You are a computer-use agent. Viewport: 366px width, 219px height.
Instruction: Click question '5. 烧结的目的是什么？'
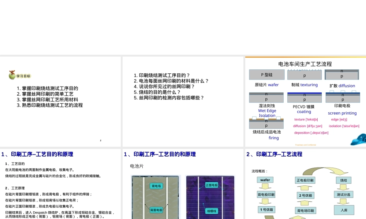(157, 92)
